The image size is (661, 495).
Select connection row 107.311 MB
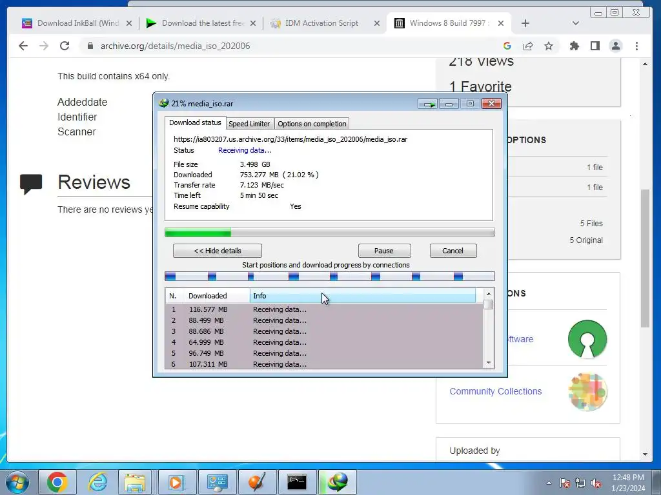point(324,364)
